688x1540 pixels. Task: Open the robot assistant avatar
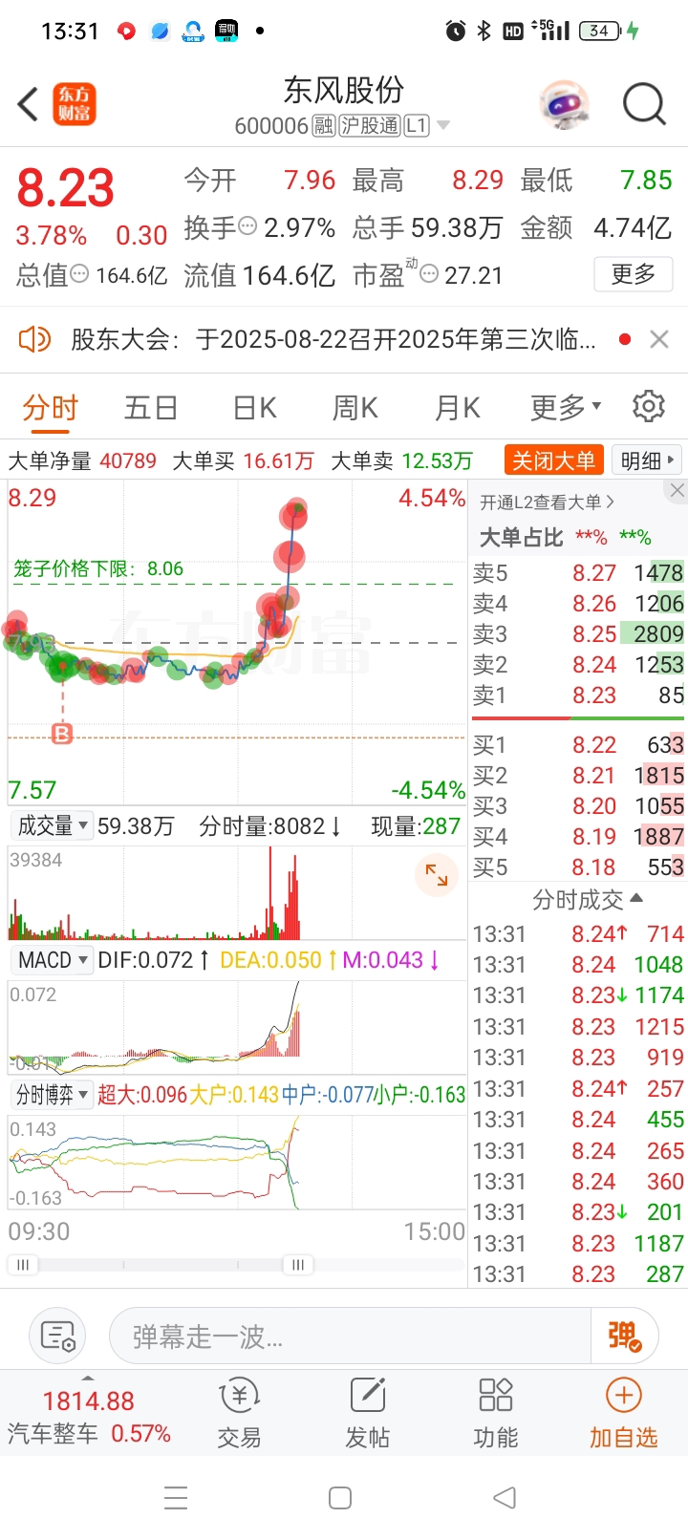click(x=564, y=104)
